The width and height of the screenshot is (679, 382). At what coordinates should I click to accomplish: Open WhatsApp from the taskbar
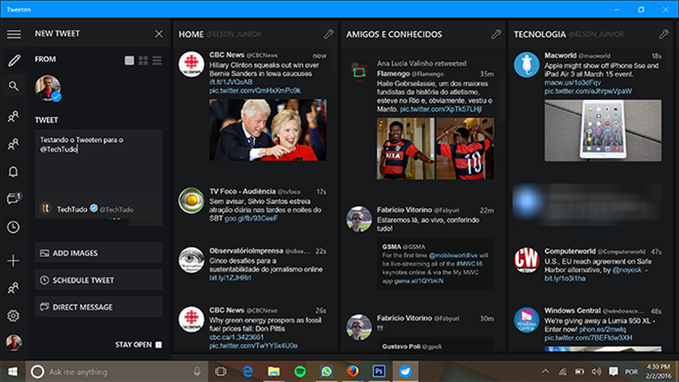(x=326, y=371)
